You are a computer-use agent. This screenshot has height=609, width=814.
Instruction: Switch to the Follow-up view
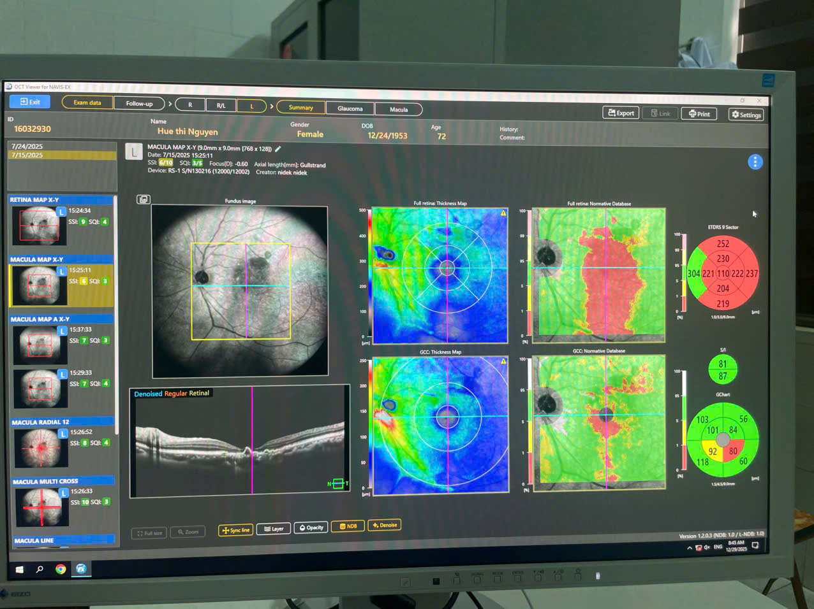tap(139, 103)
